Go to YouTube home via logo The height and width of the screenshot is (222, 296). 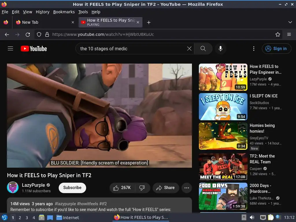(34, 49)
